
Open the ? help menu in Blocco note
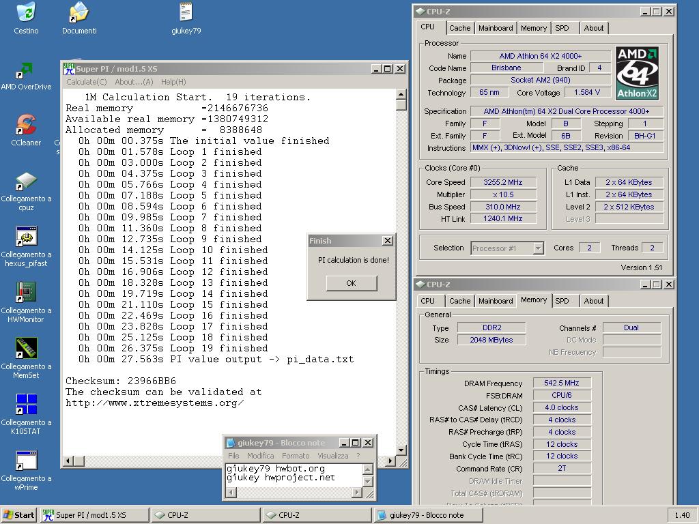point(358,456)
